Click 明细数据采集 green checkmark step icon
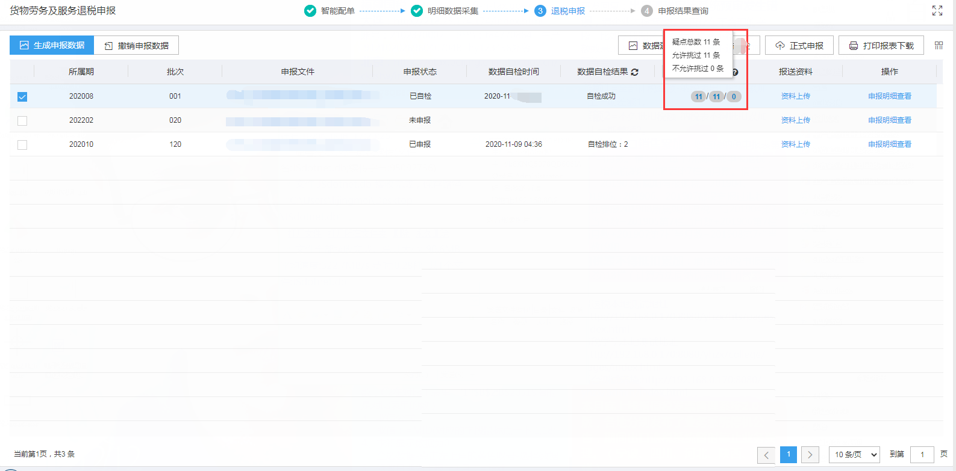956x471 pixels. coord(417,11)
